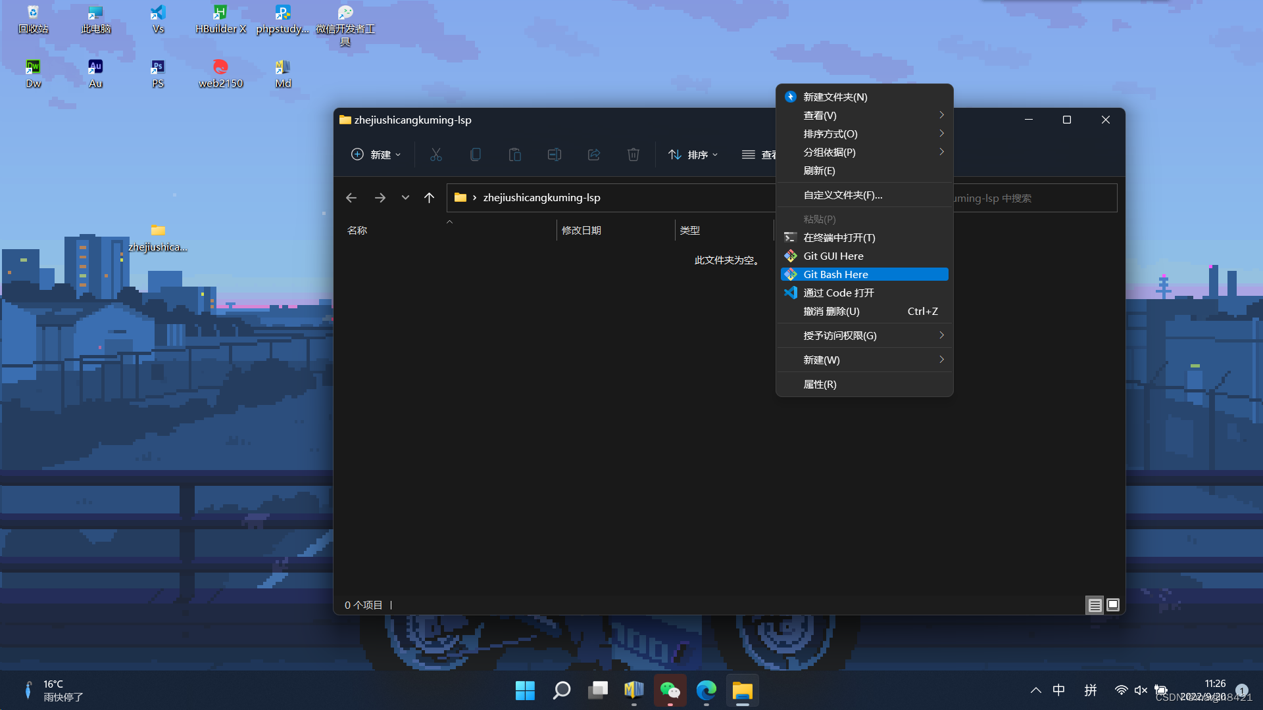This screenshot has height=710, width=1263.
Task: Choose 新建文件夹(N) in the context menu
Action: [864, 97]
